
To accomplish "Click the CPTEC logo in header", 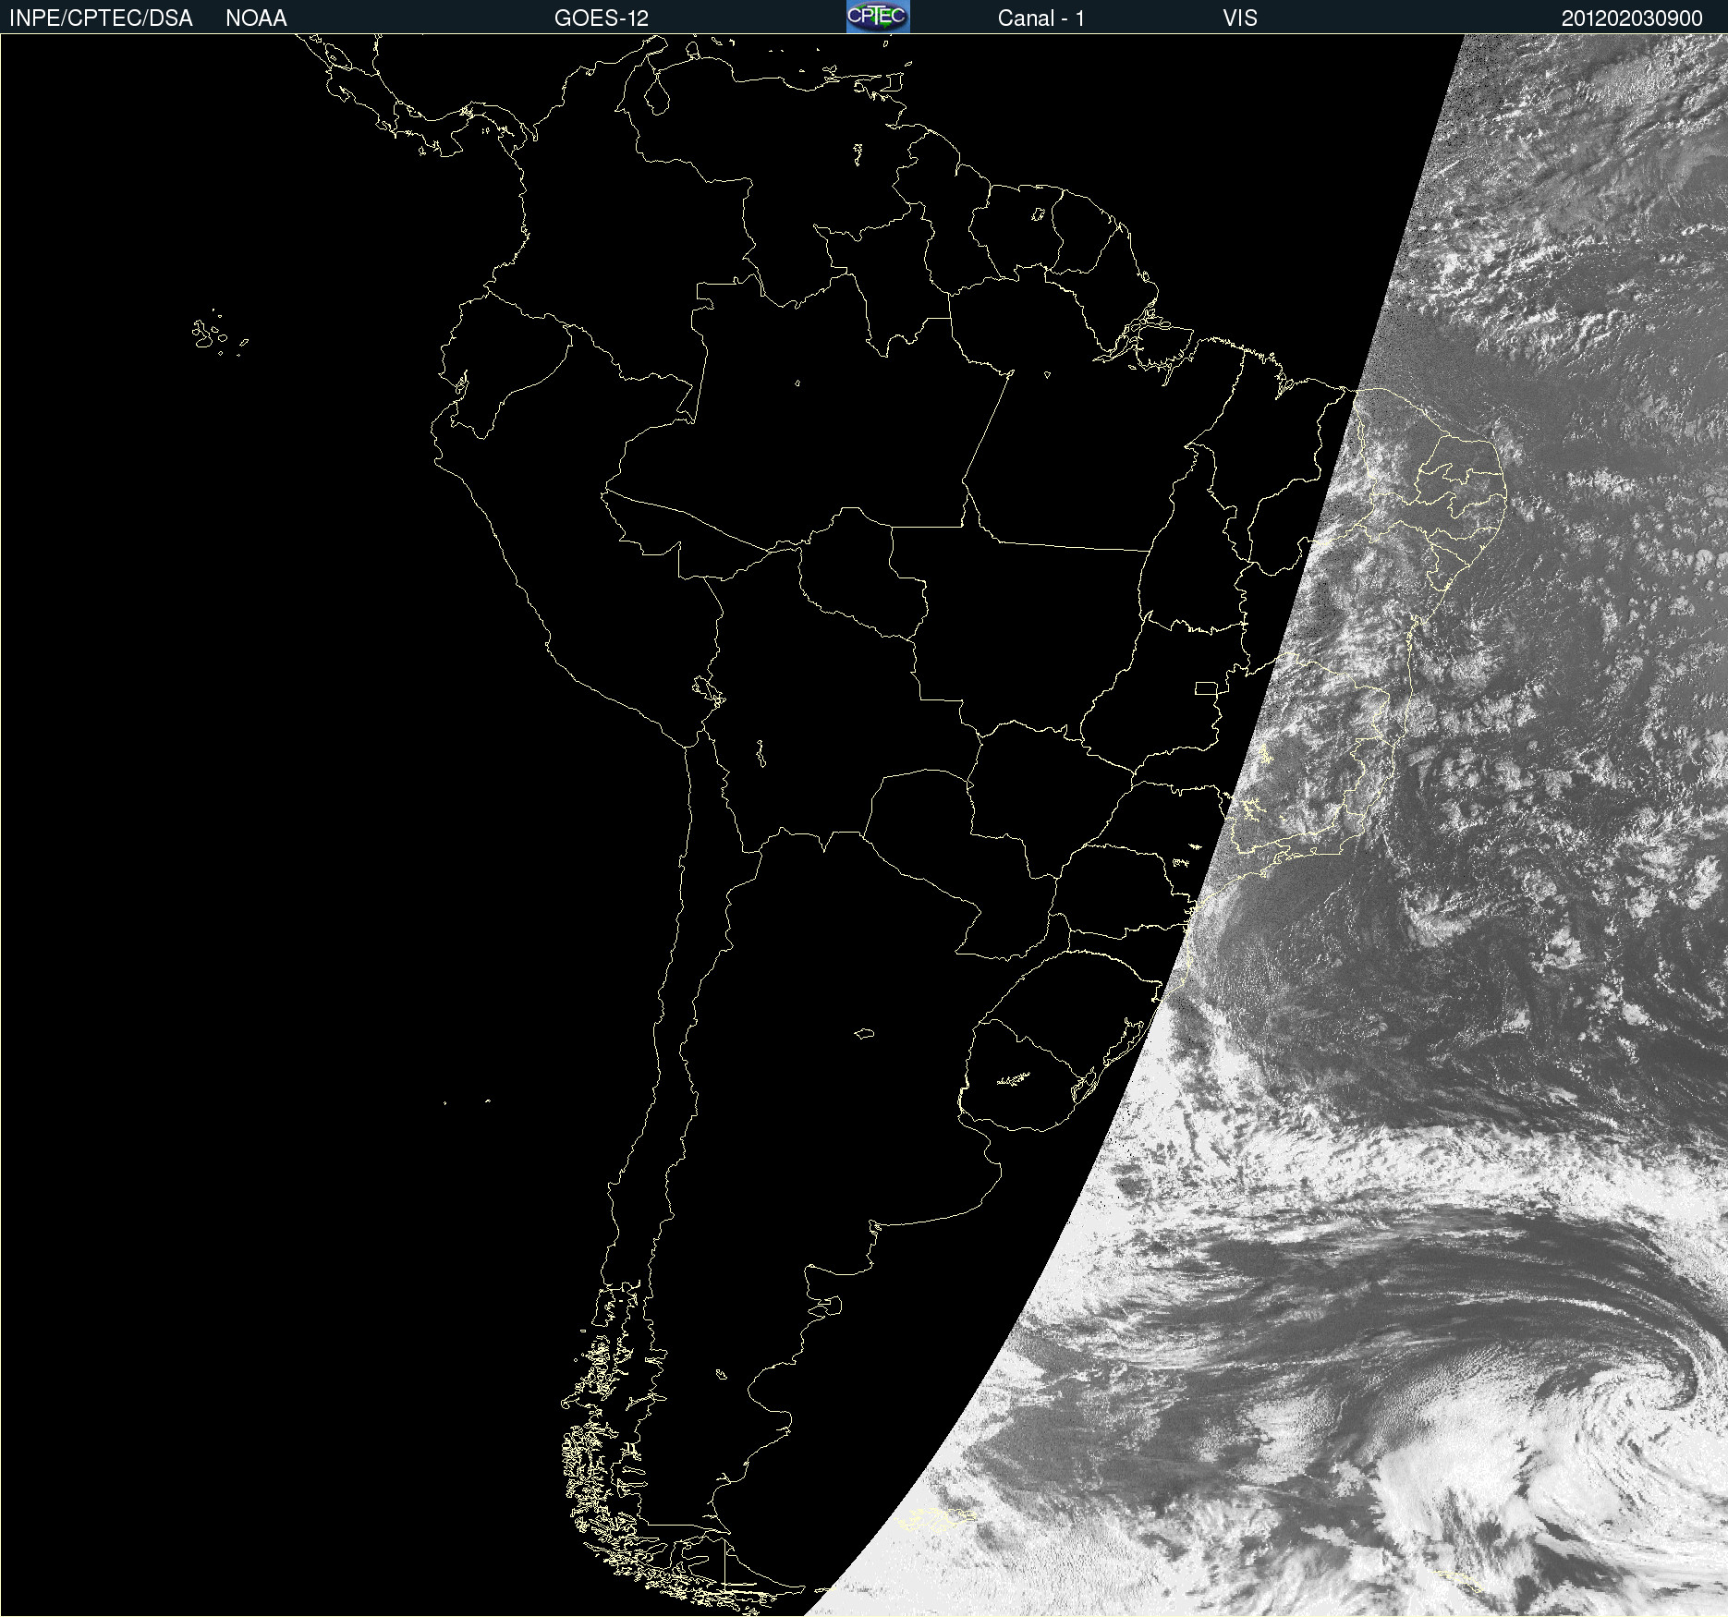I will click(x=878, y=17).
